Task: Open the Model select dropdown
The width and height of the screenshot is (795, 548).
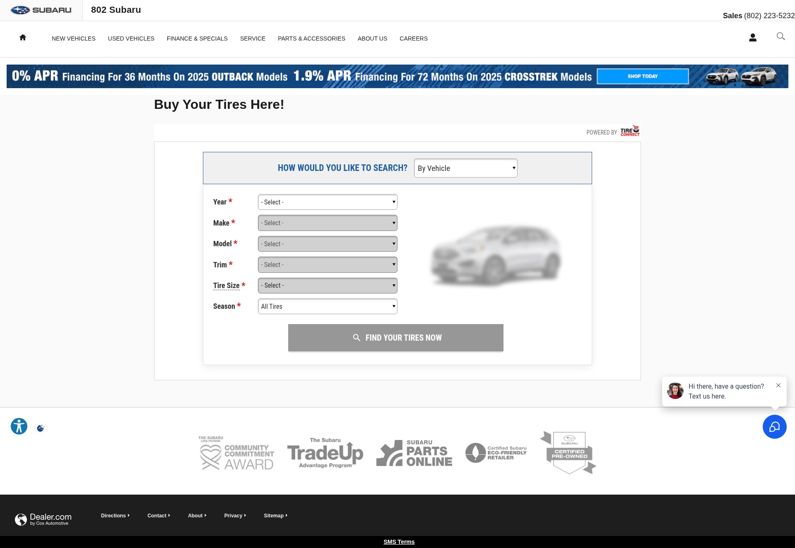Action: point(328,244)
